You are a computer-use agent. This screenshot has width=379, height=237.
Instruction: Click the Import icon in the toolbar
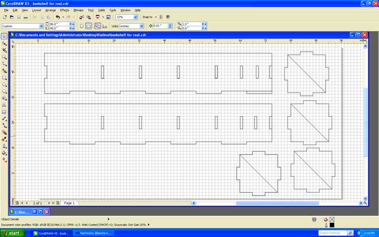coord(82,17)
